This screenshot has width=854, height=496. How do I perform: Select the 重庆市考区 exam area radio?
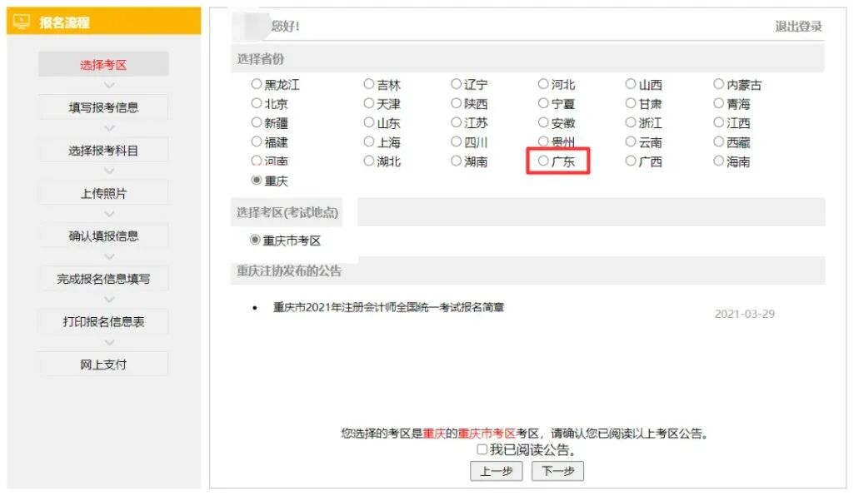[x=256, y=240]
